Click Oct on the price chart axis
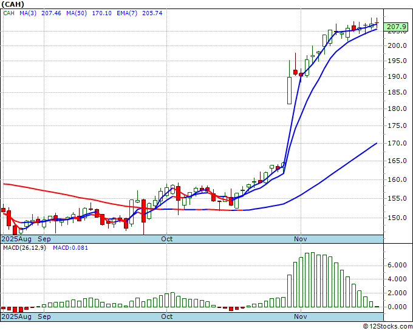This screenshot has height=331, width=413. [x=167, y=239]
